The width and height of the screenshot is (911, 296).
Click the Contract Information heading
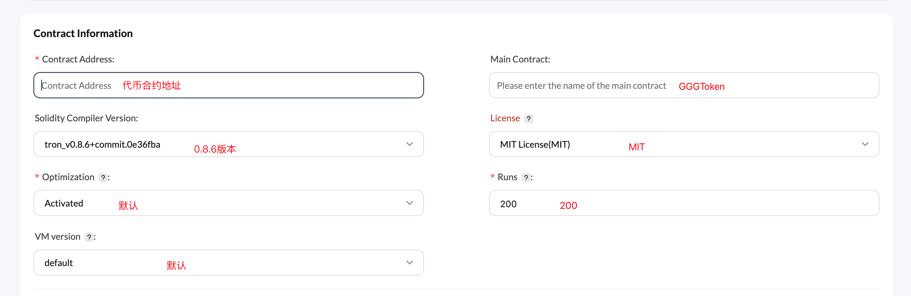pyautogui.click(x=83, y=33)
